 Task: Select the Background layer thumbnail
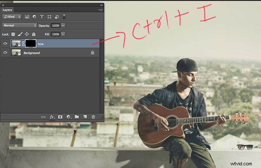tap(16, 53)
